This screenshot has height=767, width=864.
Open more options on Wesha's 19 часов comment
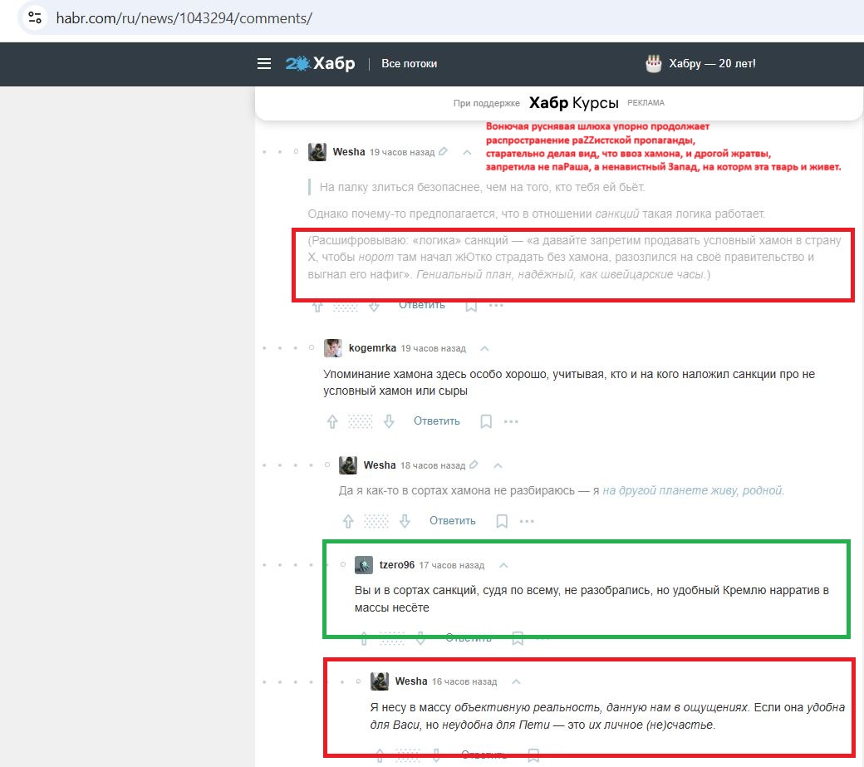pos(496,305)
